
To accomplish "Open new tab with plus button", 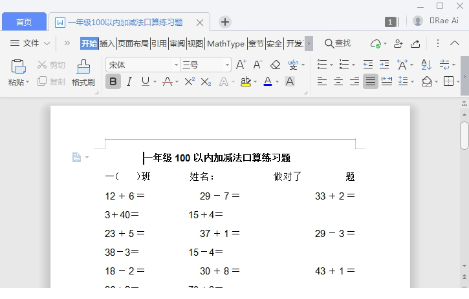I will (x=225, y=22).
